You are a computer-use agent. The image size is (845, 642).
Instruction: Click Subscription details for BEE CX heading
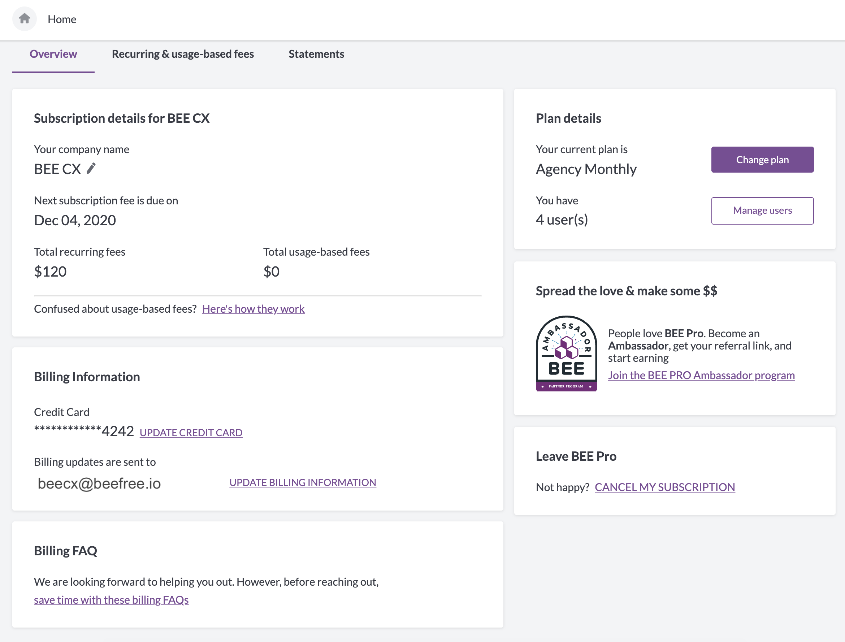[122, 118]
